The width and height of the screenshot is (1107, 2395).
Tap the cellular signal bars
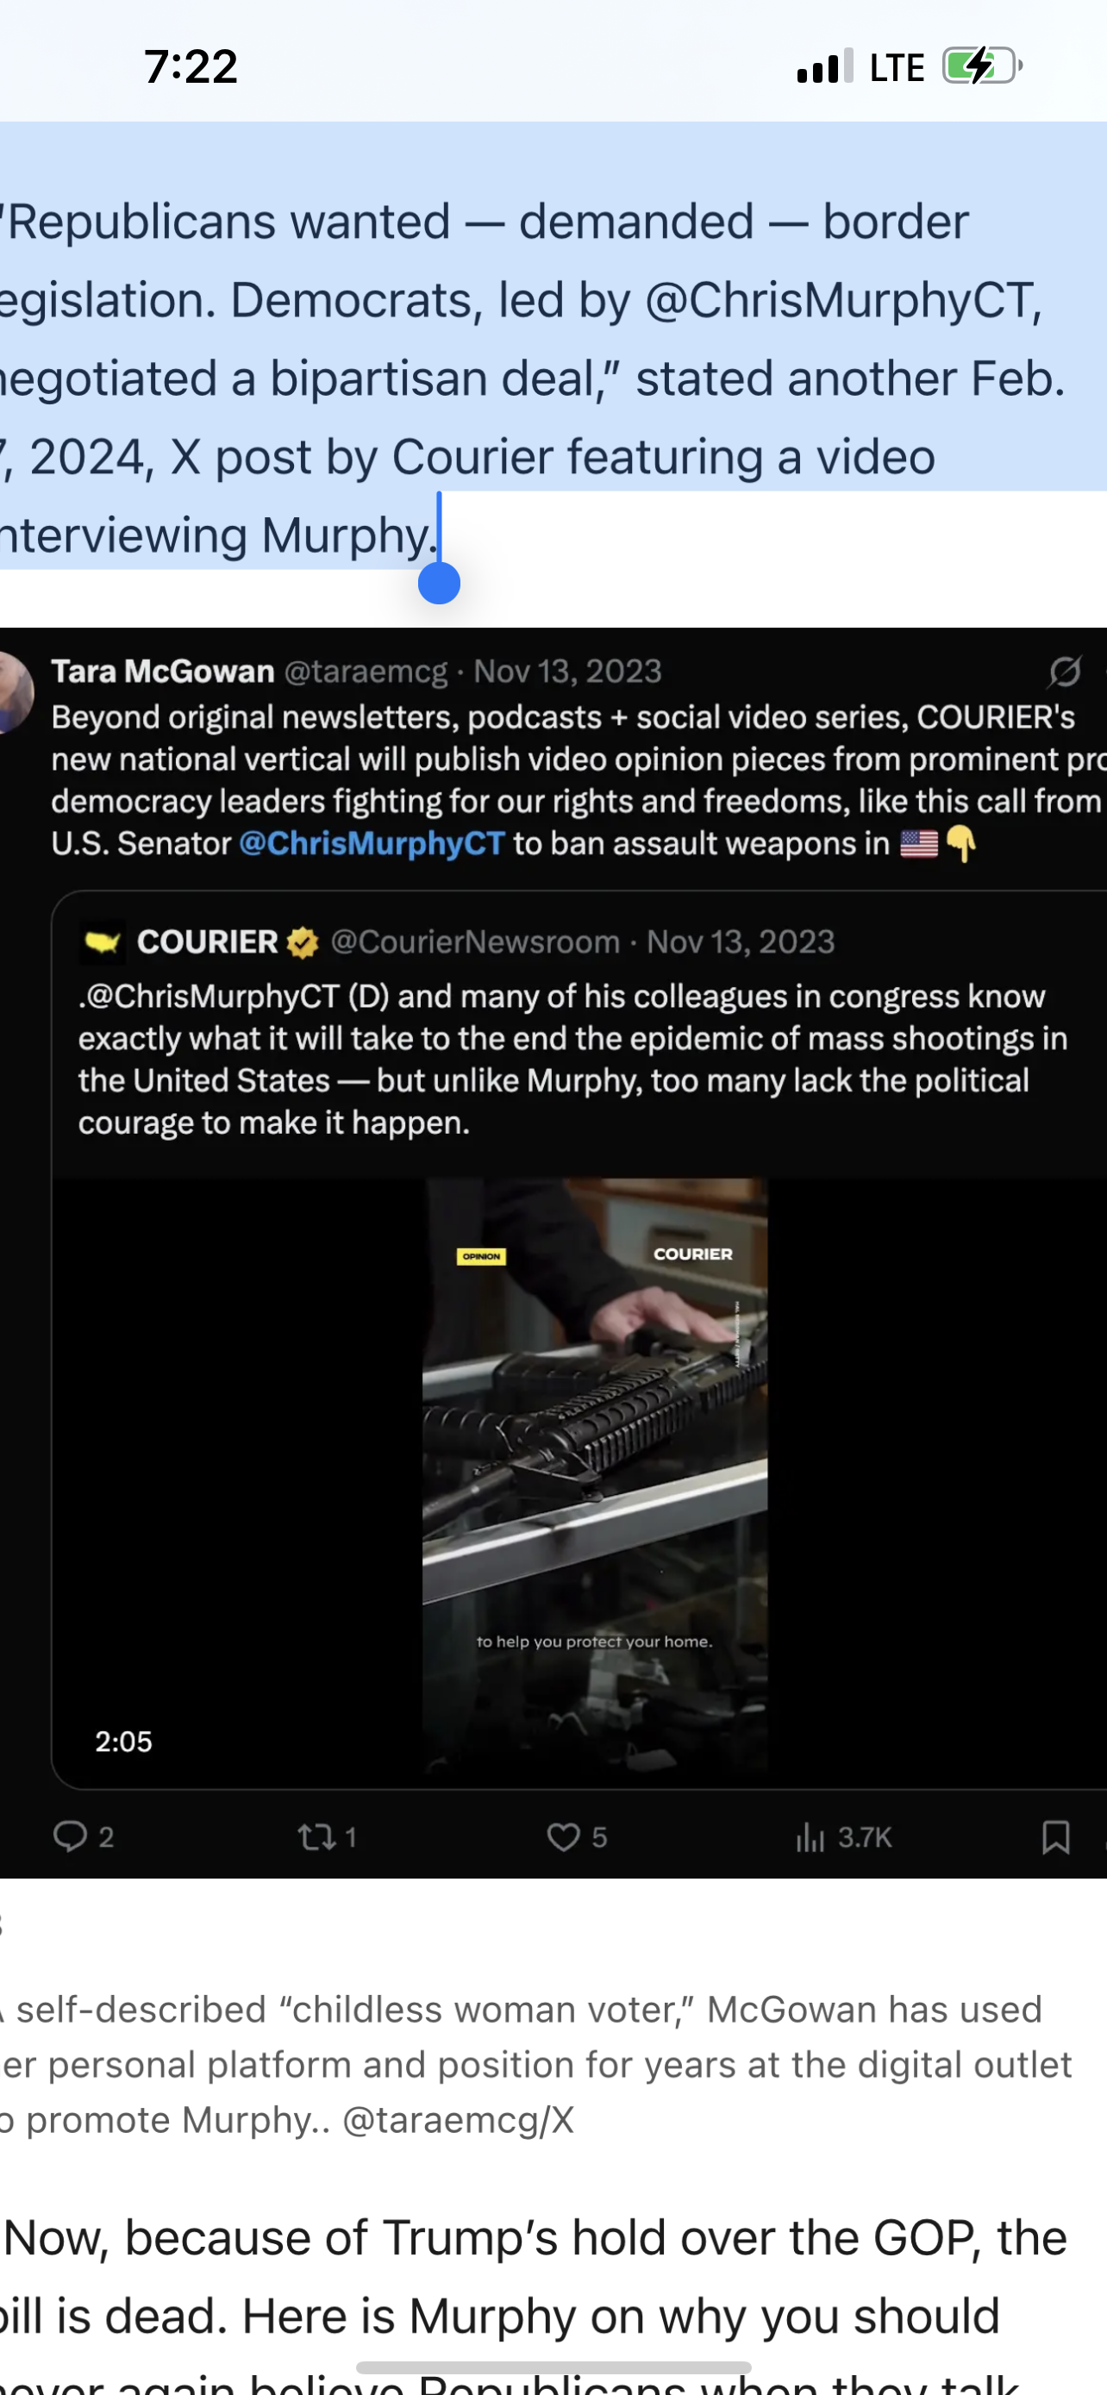pos(824,66)
